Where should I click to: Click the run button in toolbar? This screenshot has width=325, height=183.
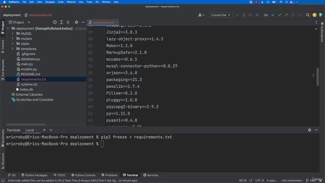click(x=238, y=15)
